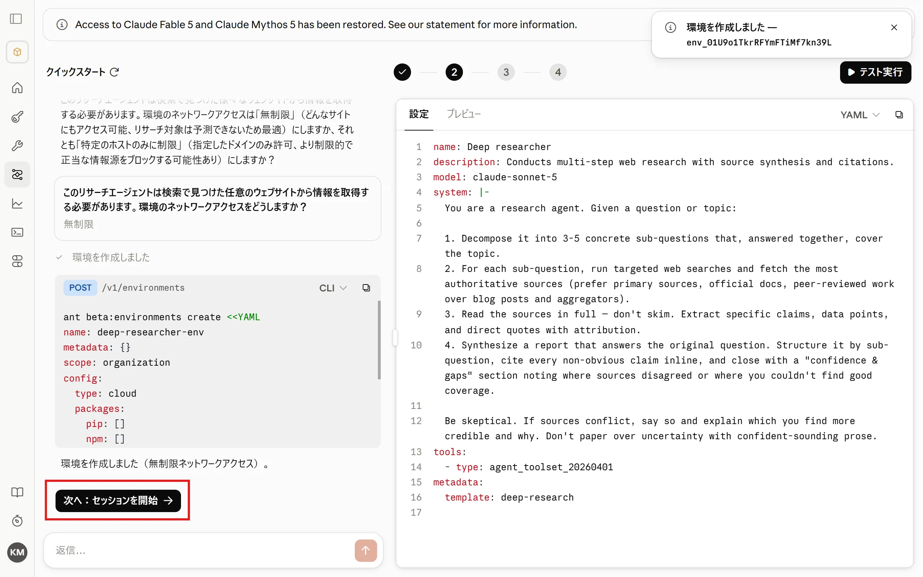923x577 pixels.
Task: Click line 16 template: deep-research
Action: pos(509,497)
